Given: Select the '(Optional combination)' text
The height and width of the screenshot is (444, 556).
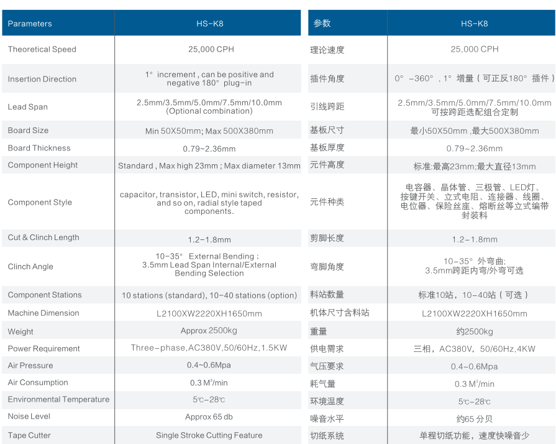Looking at the screenshot, I should 209,111.
